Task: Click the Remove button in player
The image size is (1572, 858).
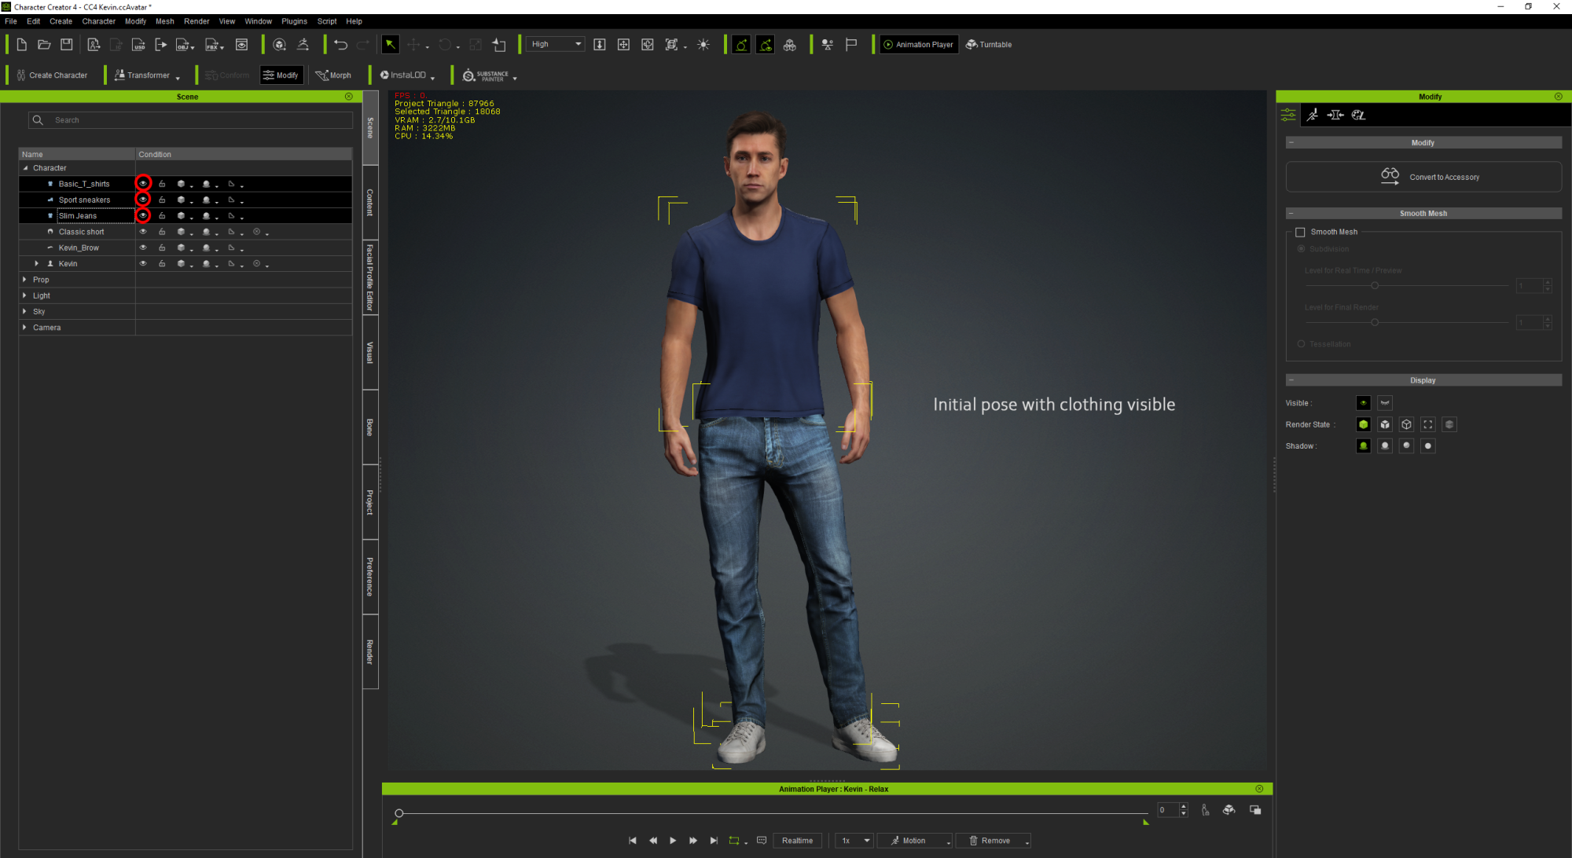Action: 994,841
